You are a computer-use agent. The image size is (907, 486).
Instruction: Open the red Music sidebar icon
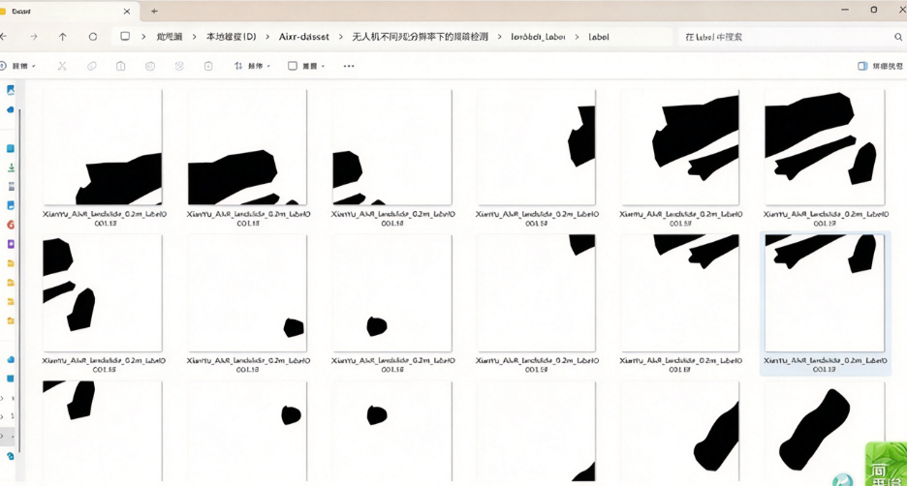(x=11, y=225)
